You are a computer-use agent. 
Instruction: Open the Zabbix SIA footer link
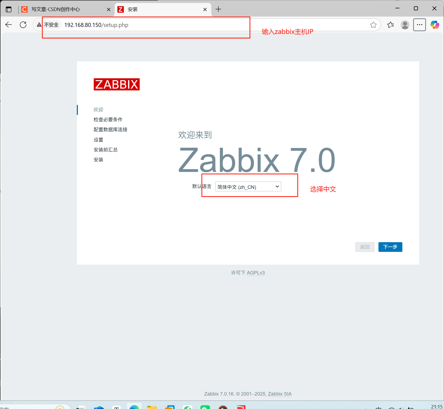pos(280,394)
